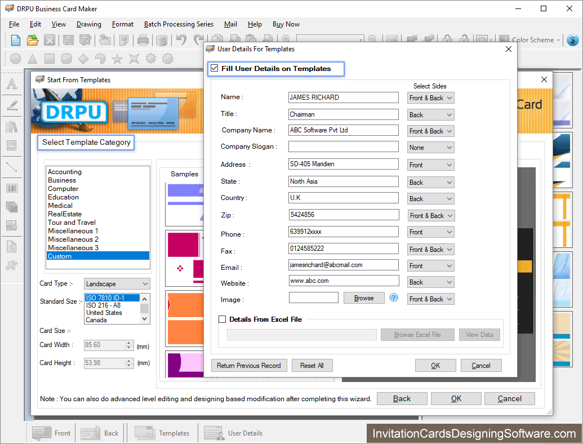Open the Batch Processing Series menu
583x444 pixels.
pyautogui.click(x=179, y=24)
